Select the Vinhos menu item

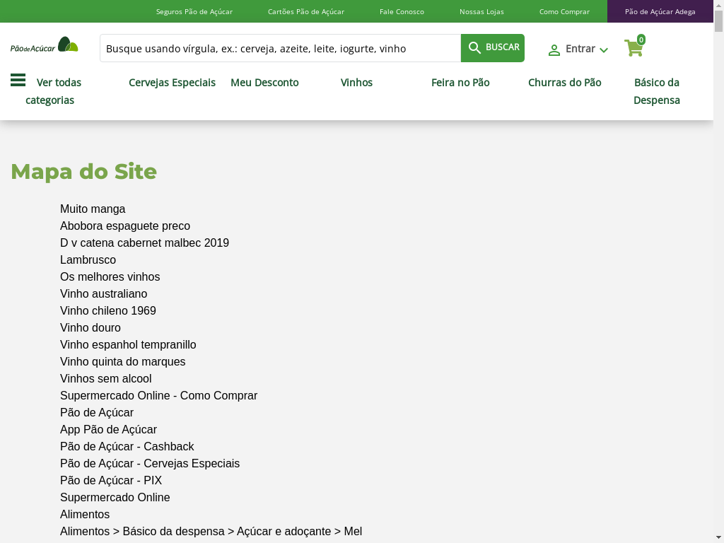[356, 83]
